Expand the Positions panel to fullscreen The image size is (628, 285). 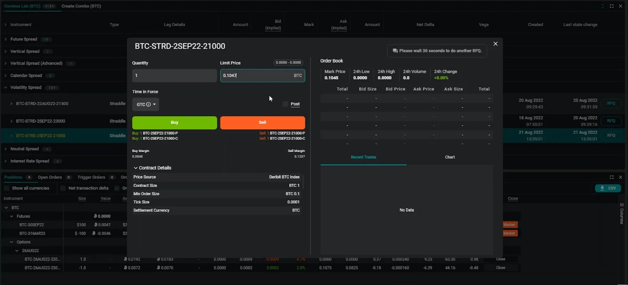(x=612, y=177)
